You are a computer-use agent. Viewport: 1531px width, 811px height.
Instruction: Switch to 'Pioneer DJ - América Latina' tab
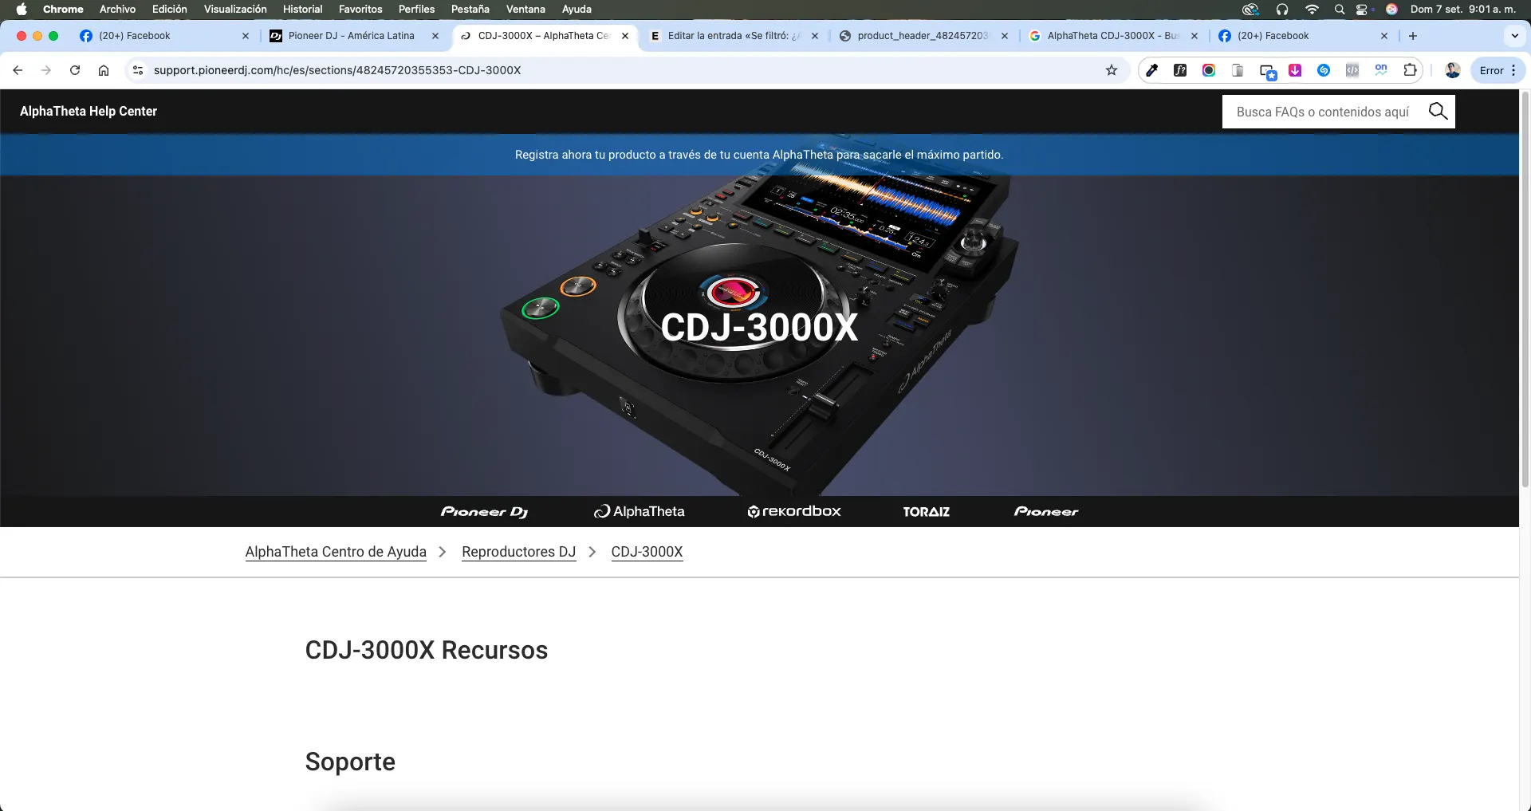[x=351, y=36]
